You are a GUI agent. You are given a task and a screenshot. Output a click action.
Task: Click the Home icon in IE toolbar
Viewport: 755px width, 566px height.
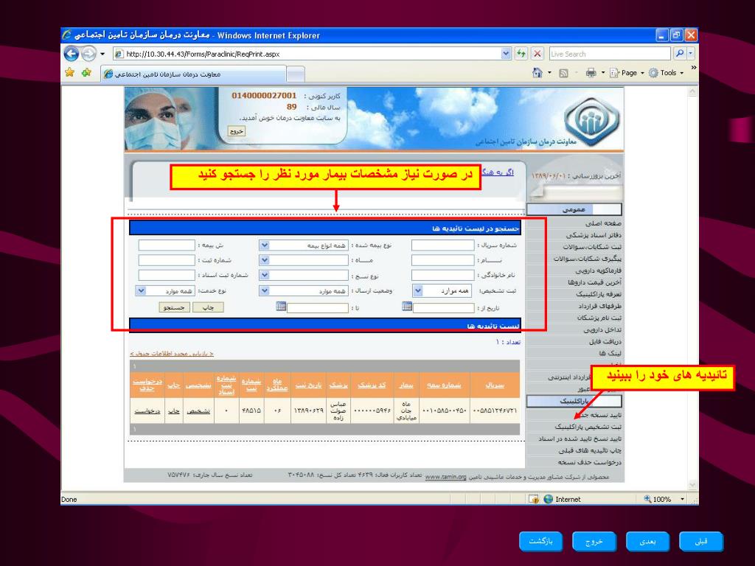(537, 73)
